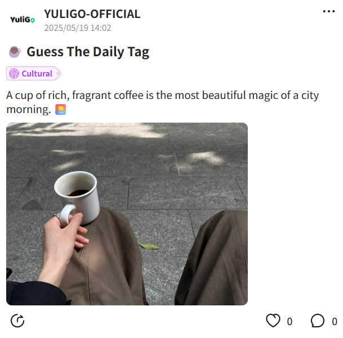Click the small hole at Cultural tag tip
The width and height of the screenshot is (343, 338).
coord(58,74)
